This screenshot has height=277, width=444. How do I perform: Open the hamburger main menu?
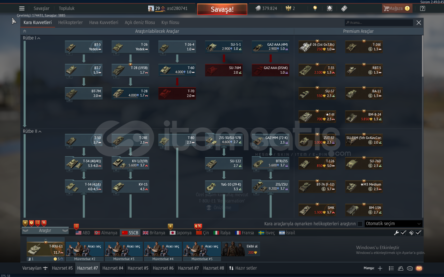[22, 8]
